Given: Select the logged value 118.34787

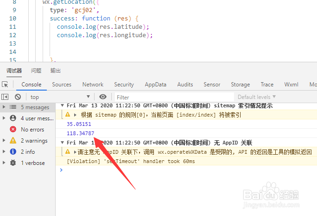Looking at the screenshot, I should [x=81, y=133].
